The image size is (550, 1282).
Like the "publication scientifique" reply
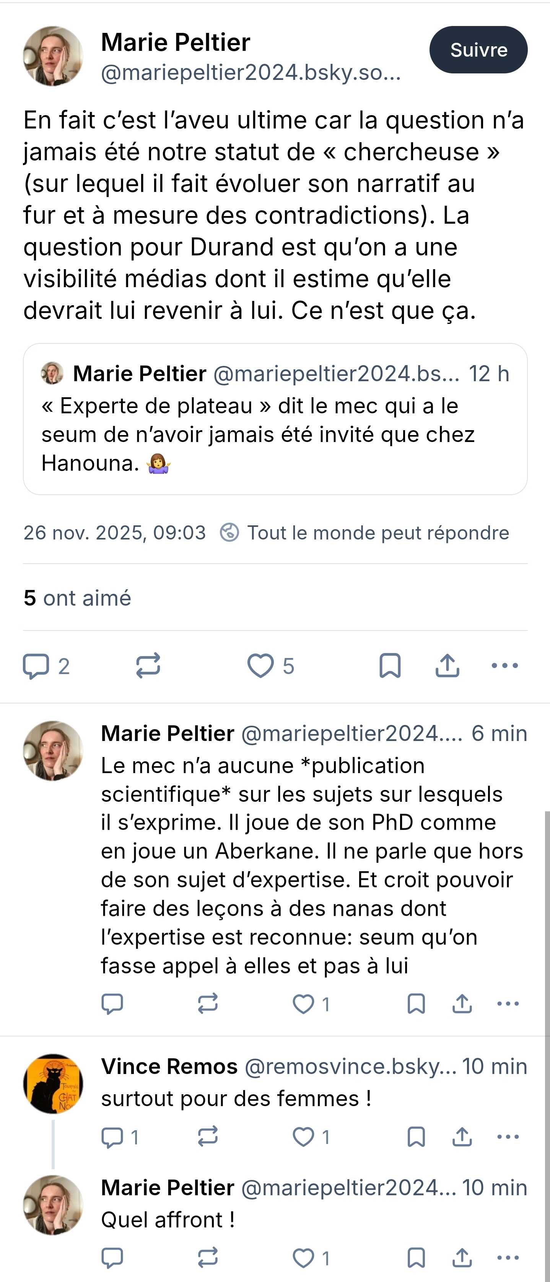[x=303, y=1004]
